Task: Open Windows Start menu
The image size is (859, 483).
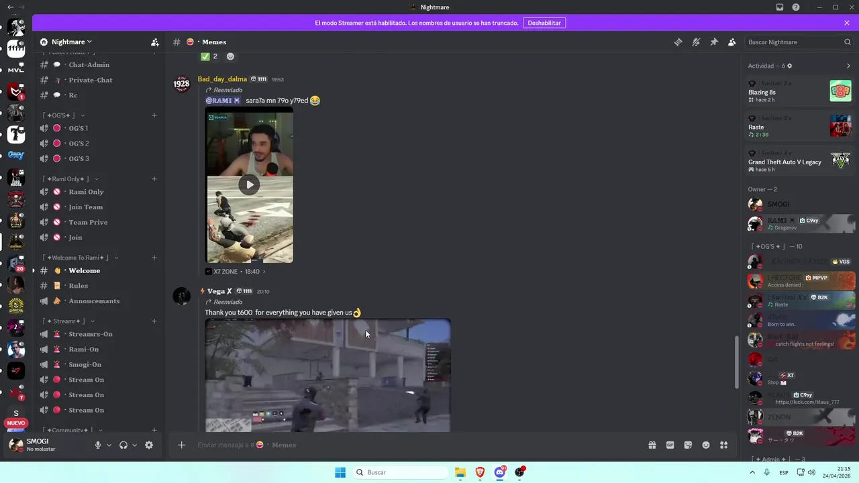Action: pos(340,472)
